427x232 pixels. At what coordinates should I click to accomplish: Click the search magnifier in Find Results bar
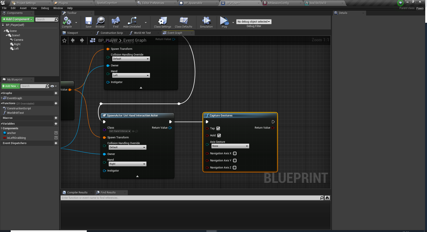pyautogui.click(x=322, y=198)
